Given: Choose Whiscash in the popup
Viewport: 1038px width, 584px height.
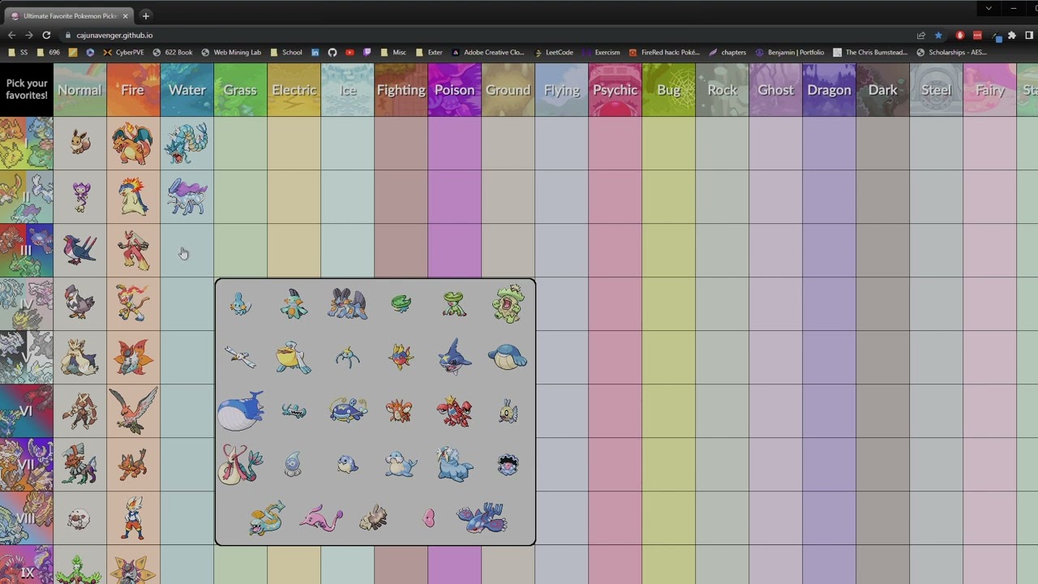Looking at the screenshot, I should click(348, 410).
